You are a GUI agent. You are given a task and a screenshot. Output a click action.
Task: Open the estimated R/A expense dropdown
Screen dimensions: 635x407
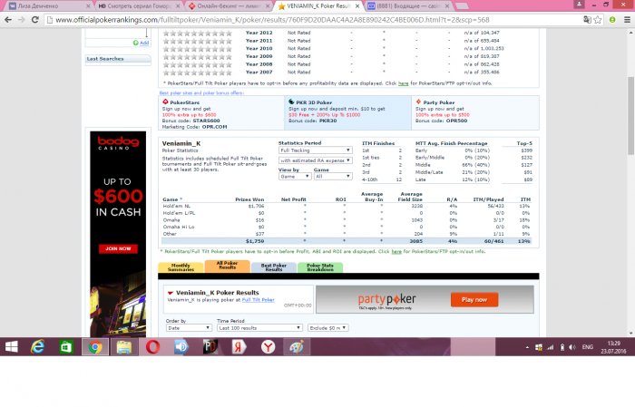pyautogui.click(x=315, y=160)
